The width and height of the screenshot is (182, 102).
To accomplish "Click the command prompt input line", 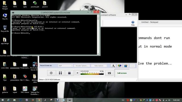I will (x=20, y=33).
